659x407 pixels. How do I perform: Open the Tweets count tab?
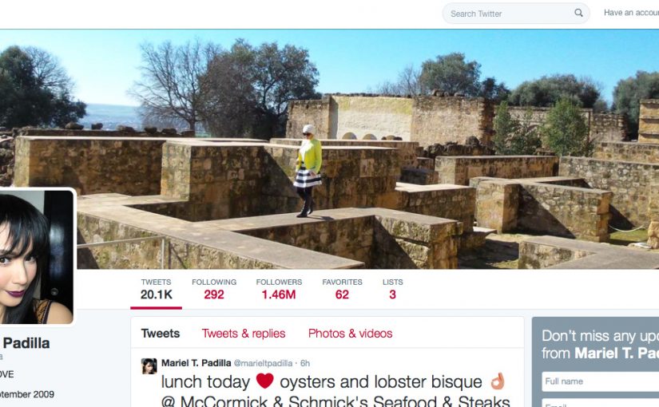(156, 290)
